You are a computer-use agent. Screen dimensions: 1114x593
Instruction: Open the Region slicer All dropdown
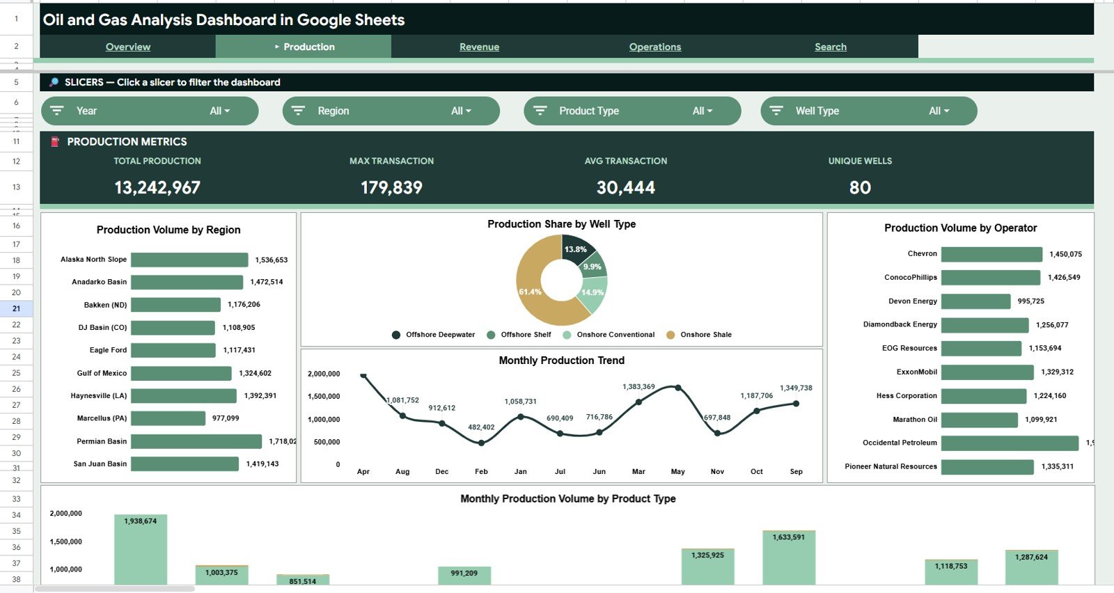(x=461, y=111)
